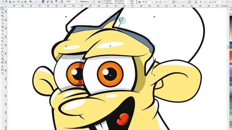
Task: Click the rotation angle field showing 0,0
Action: click(x=148, y=2)
